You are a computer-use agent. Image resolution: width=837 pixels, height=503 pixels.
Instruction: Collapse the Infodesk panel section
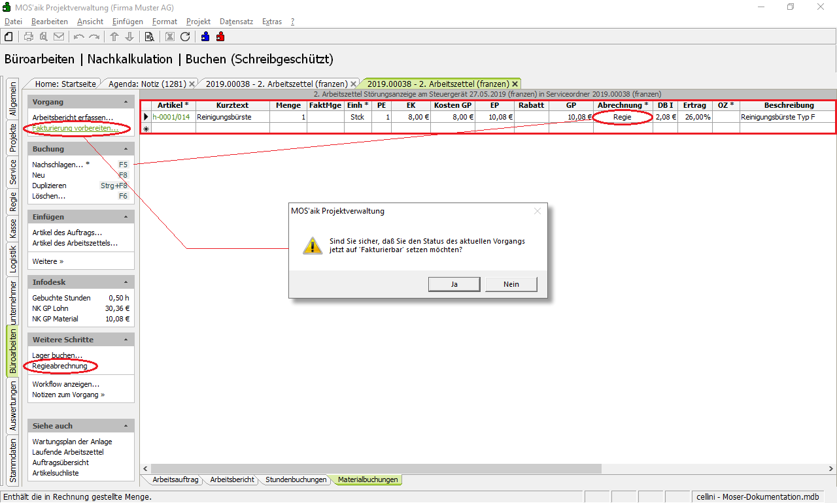click(x=126, y=283)
